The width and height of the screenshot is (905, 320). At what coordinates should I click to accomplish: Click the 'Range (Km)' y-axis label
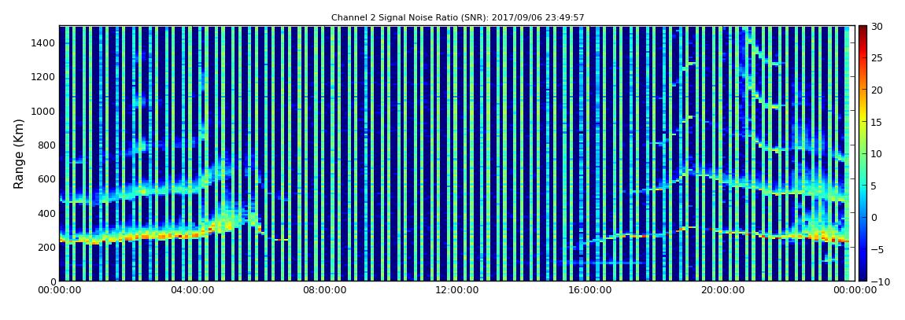click(x=18, y=154)
